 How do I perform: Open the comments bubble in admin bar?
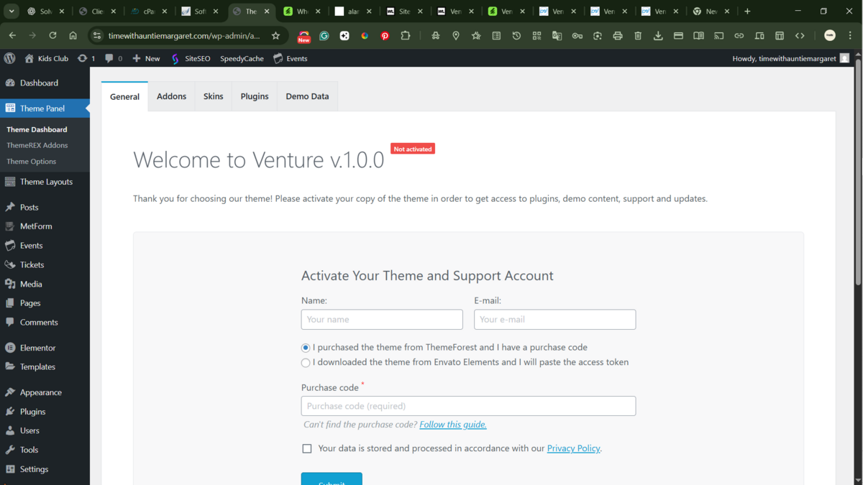[x=114, y=58]
